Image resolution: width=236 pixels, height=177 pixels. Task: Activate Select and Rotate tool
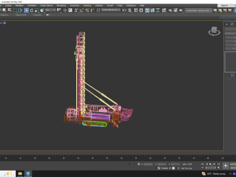pos(31,10)
